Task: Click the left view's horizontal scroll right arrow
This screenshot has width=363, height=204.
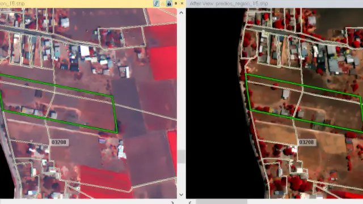Action: pyautogui.click(x=172, y=202)
